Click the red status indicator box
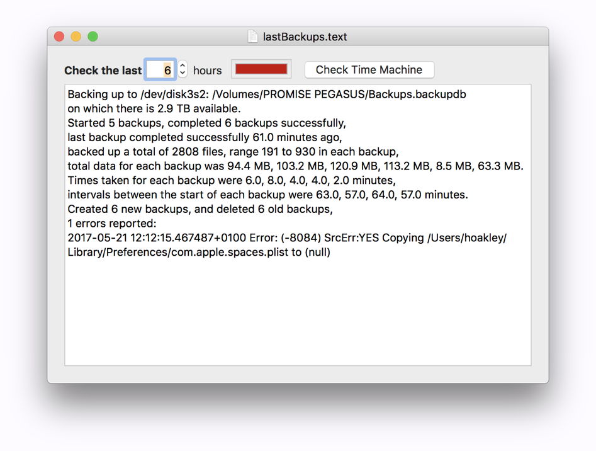596x451 pixels. [x=261, y=69]
